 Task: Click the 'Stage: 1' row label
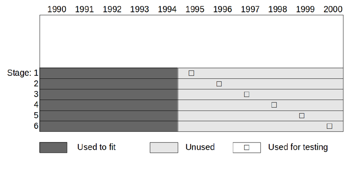tap(22, 73)
